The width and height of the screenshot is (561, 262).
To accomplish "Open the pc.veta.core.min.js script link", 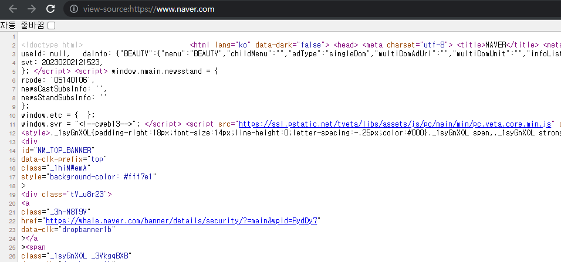I will point(394,124).
